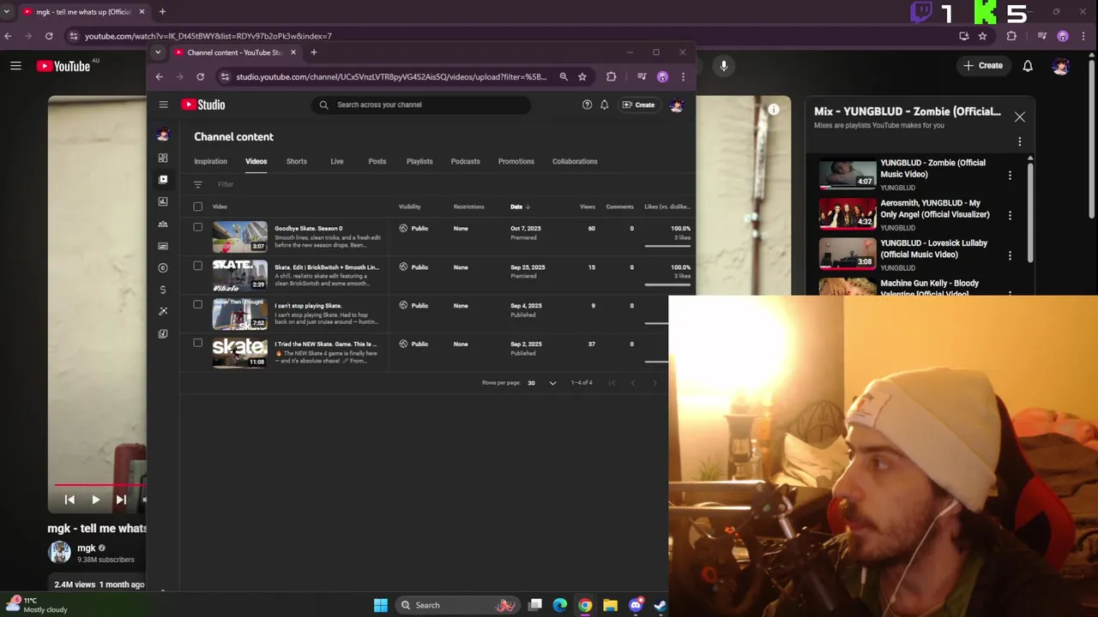Screen dimensions: 1098x617
Task: Check the I Tried the NEW Skate row
Action: (x=198, y=343)
